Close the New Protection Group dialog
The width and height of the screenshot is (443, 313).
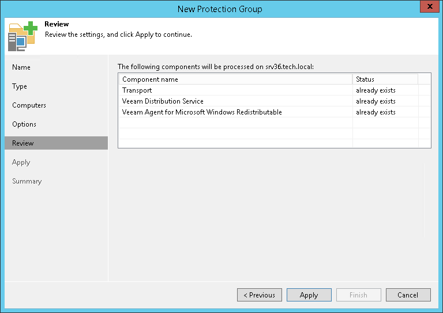point(427,7)
